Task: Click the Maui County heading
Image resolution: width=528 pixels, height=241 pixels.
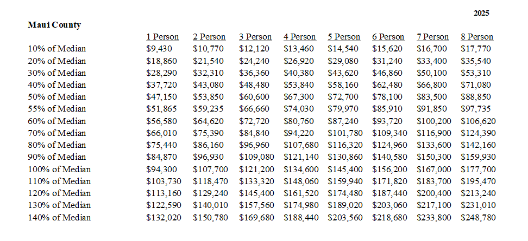Action: click(x=54, y=25)
